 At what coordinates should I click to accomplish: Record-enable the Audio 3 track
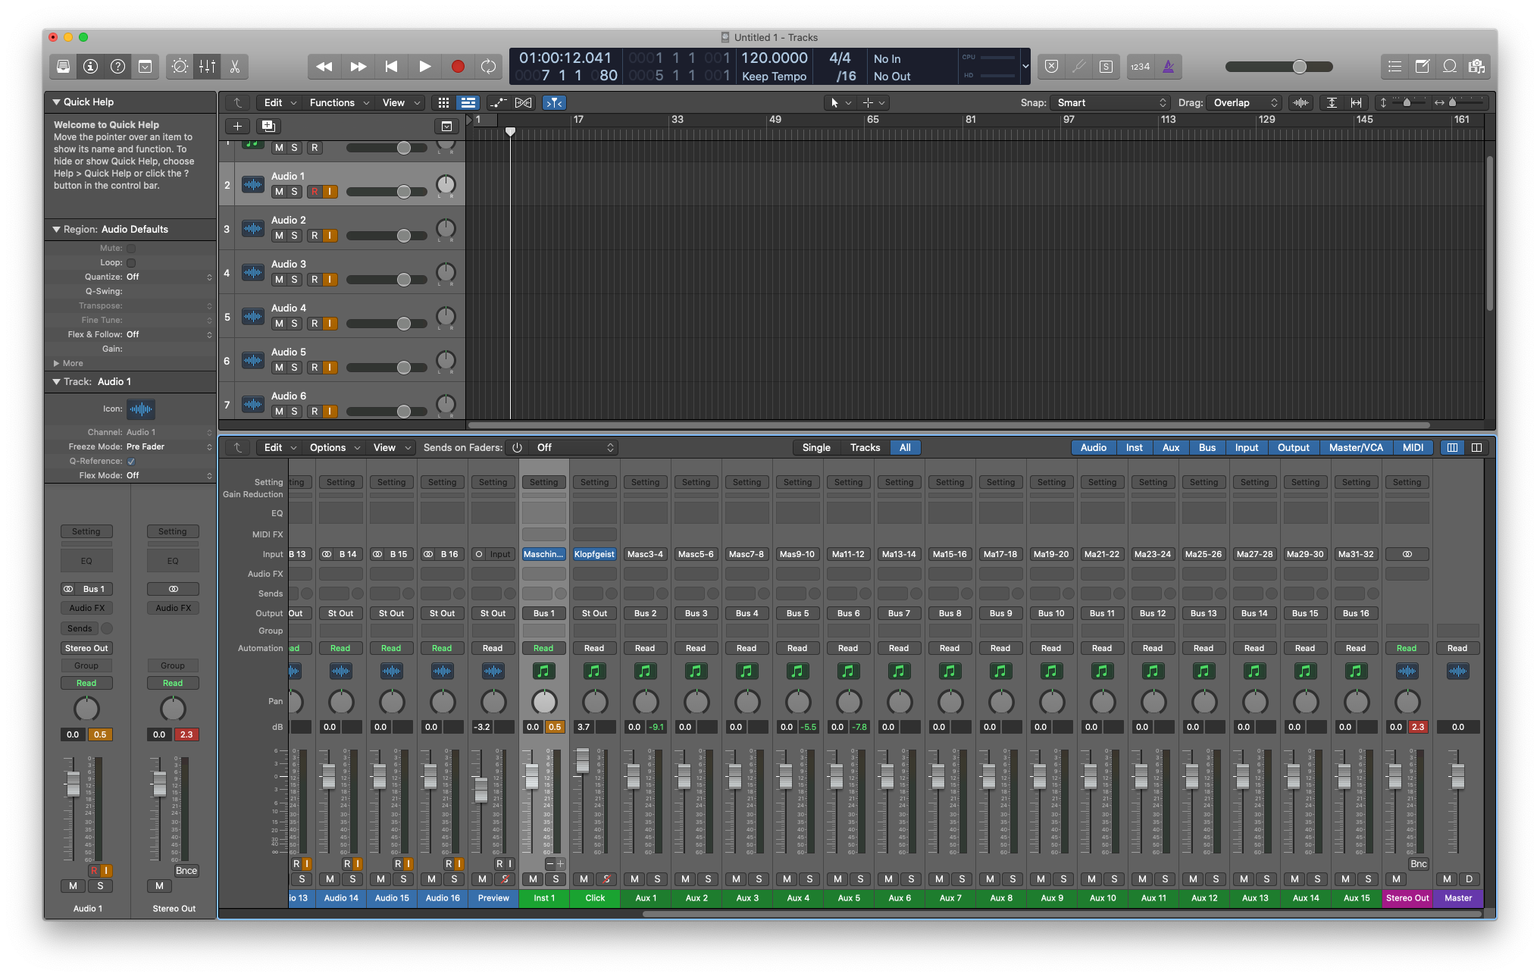coord(315,280)
